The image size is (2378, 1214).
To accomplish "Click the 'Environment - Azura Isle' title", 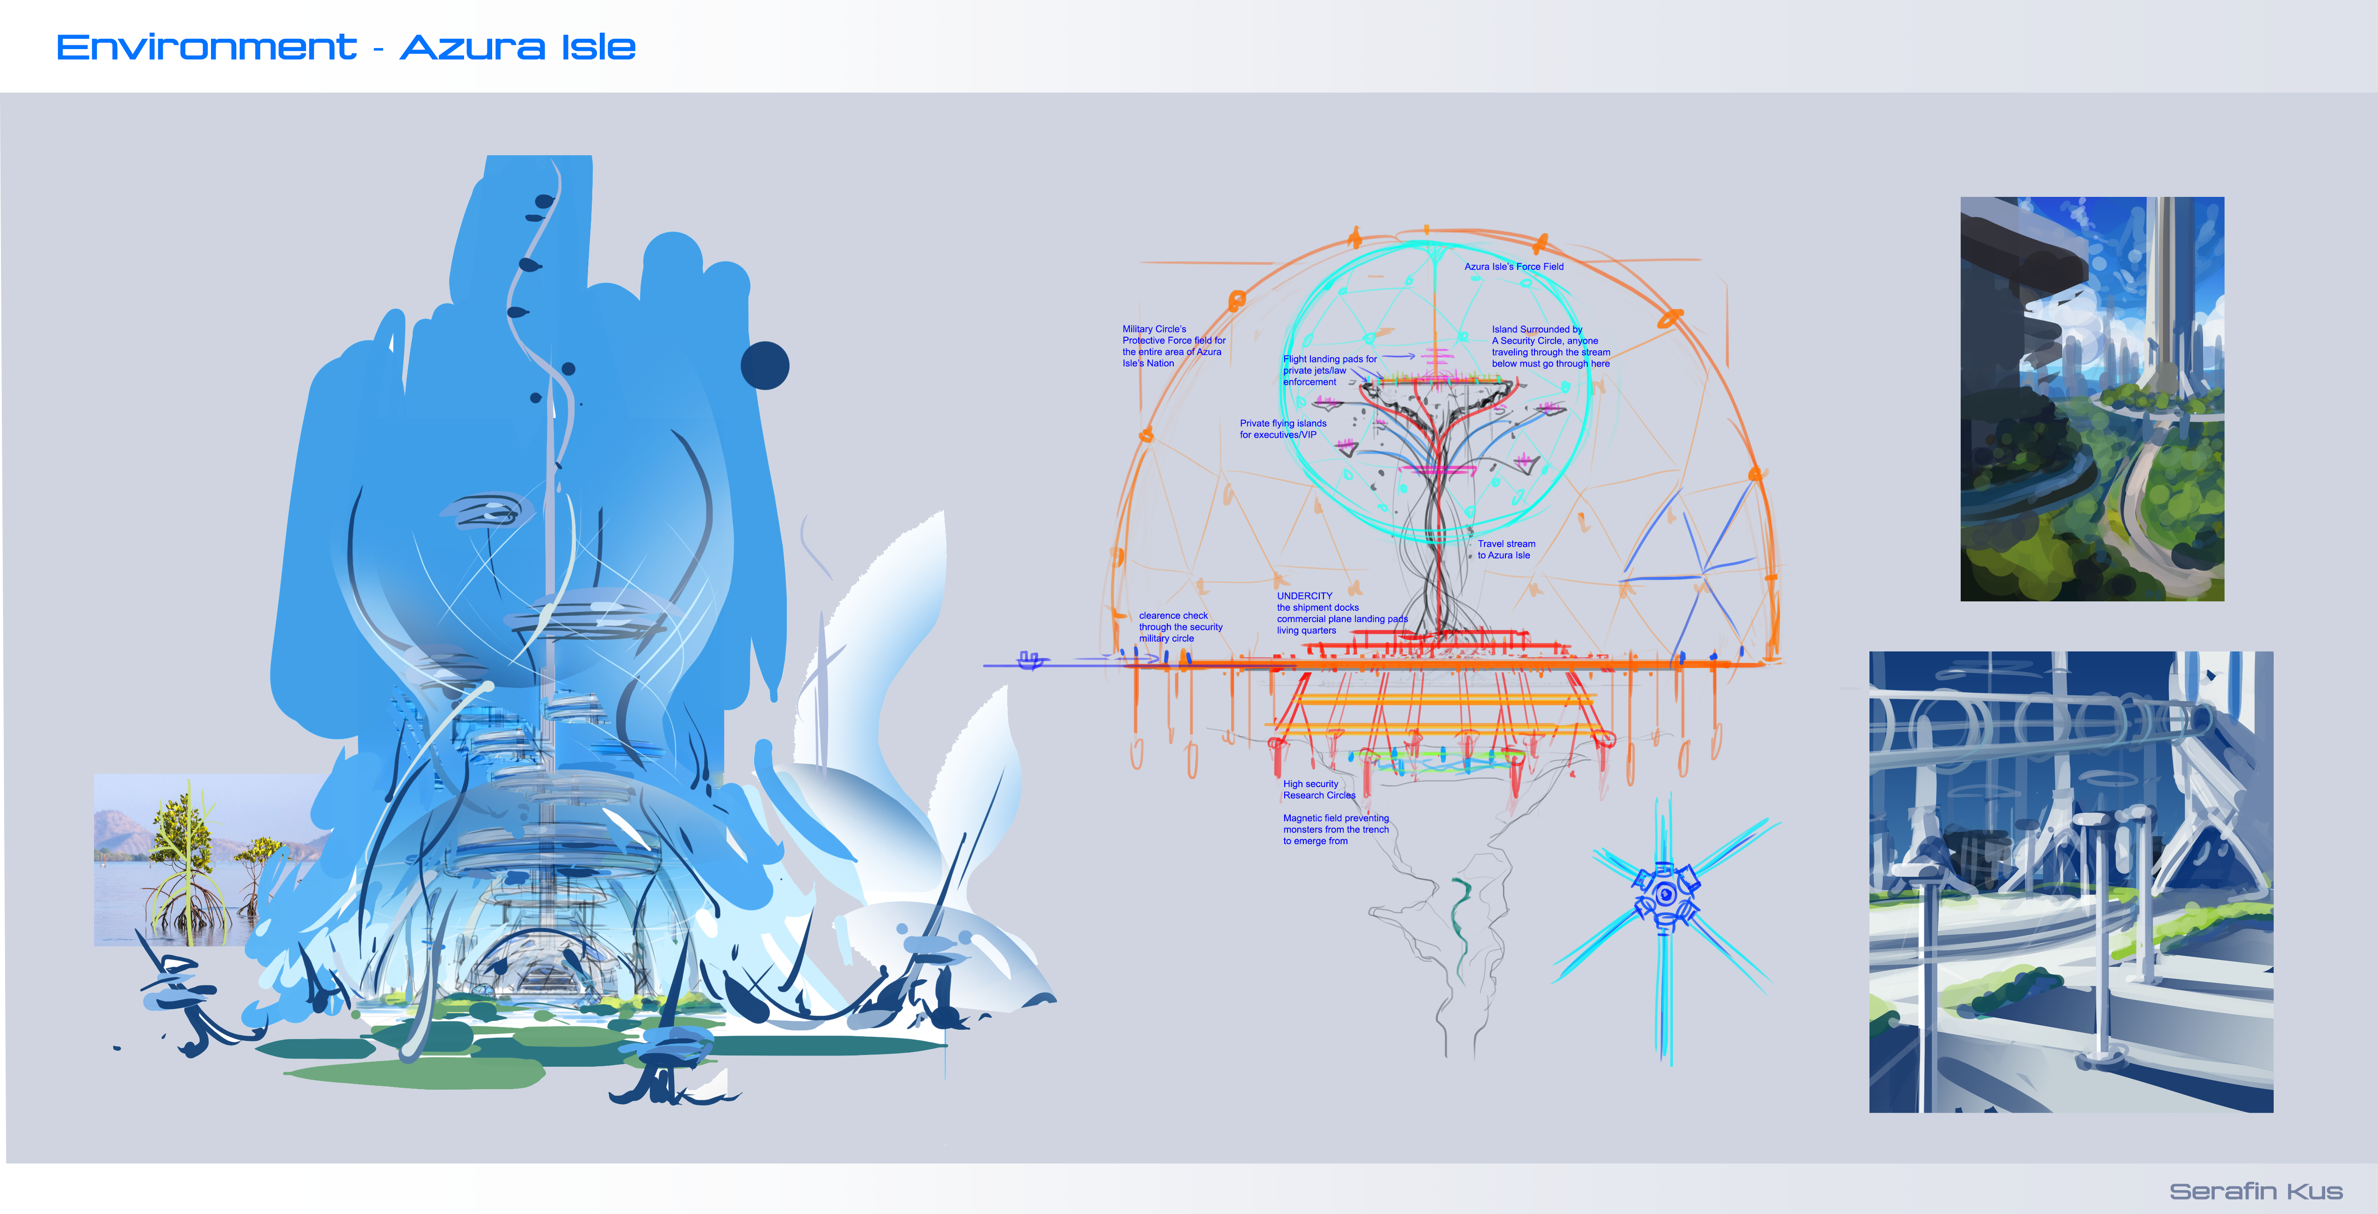I will pos(345,47).
